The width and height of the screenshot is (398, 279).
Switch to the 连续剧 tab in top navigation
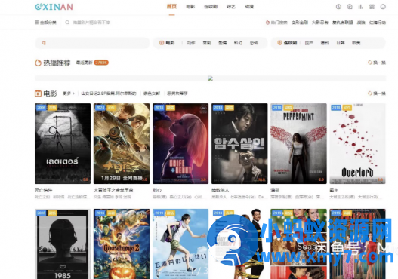[x=211, y=7]
